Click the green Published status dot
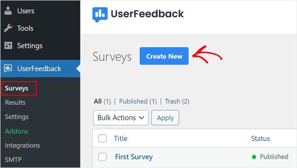Image resolution: width=297 pixels, height=168 pixels. (x=254, y=157)
